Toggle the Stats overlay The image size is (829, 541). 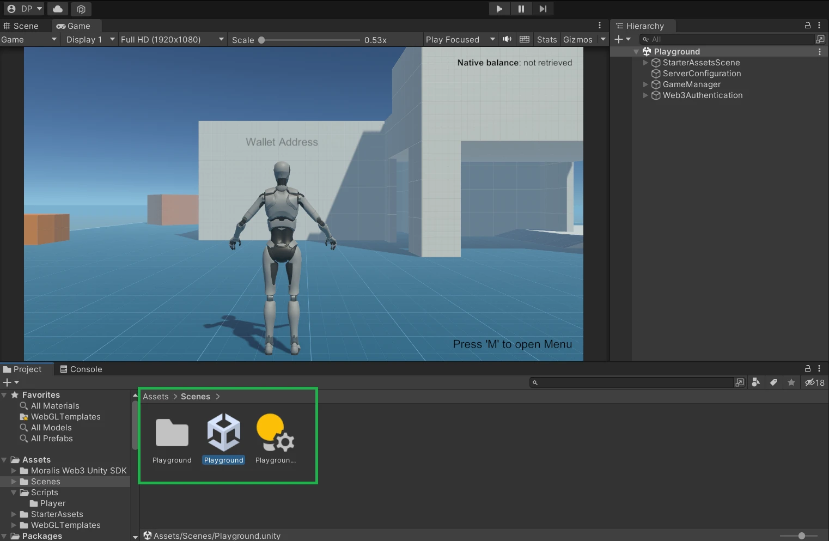click(x=546, y=39)
